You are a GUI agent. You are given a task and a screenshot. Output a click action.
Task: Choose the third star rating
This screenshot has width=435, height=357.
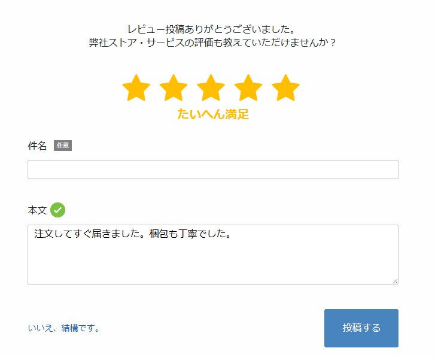[211, 88]
